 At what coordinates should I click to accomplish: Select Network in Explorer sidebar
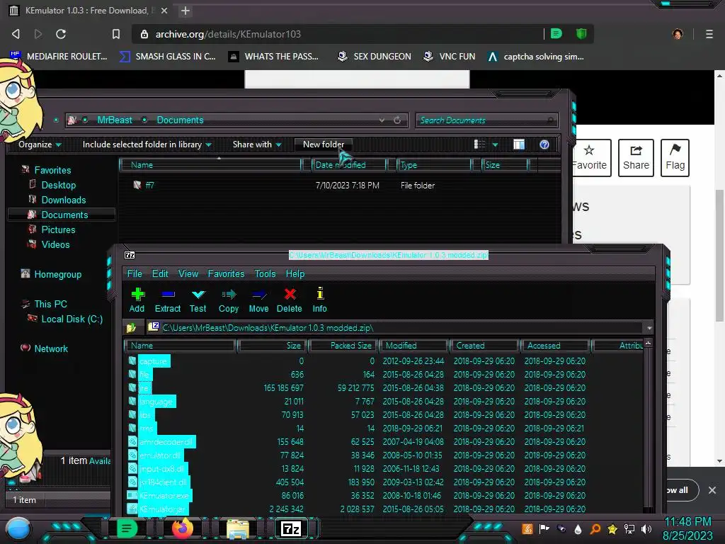point(50,348)
